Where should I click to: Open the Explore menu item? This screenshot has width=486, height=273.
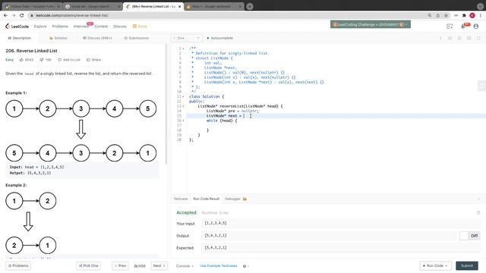[x=40, y=27]
